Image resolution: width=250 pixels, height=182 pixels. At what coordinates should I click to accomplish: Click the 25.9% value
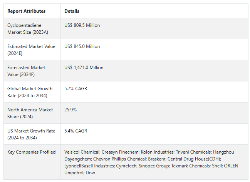70,110
